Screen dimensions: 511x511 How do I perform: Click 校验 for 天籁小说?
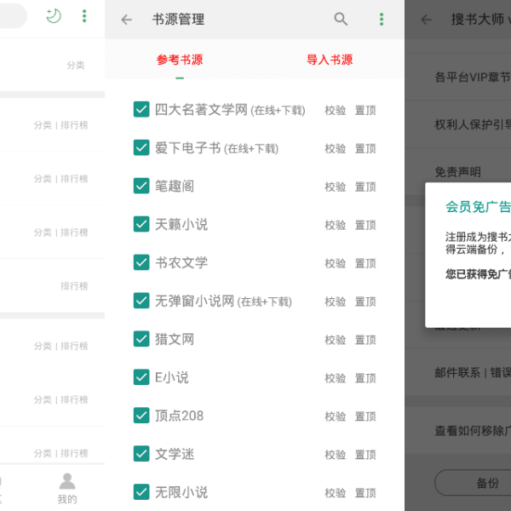pyautogui.click(x=336, y=225)
